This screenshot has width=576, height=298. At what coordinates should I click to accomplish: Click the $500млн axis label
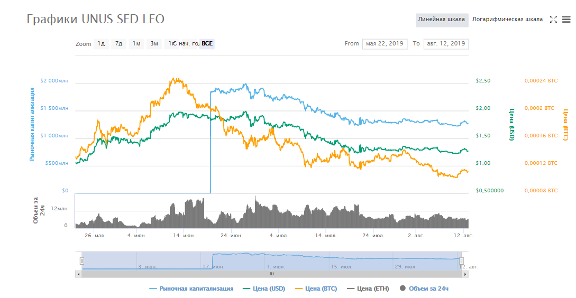(x=57, y=163)
